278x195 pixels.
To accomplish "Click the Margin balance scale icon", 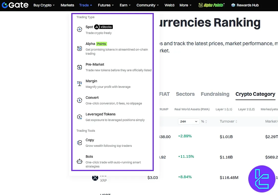I will pos(80,84).
